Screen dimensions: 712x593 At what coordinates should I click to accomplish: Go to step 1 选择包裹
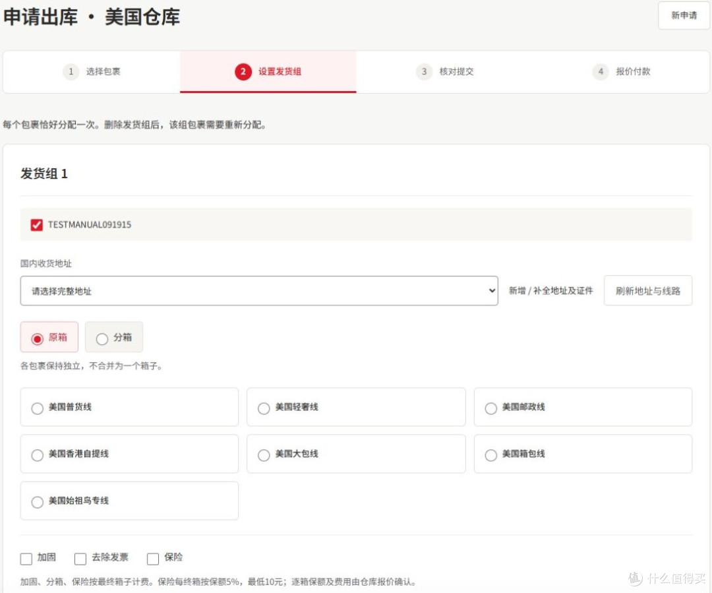pos(92,72)
